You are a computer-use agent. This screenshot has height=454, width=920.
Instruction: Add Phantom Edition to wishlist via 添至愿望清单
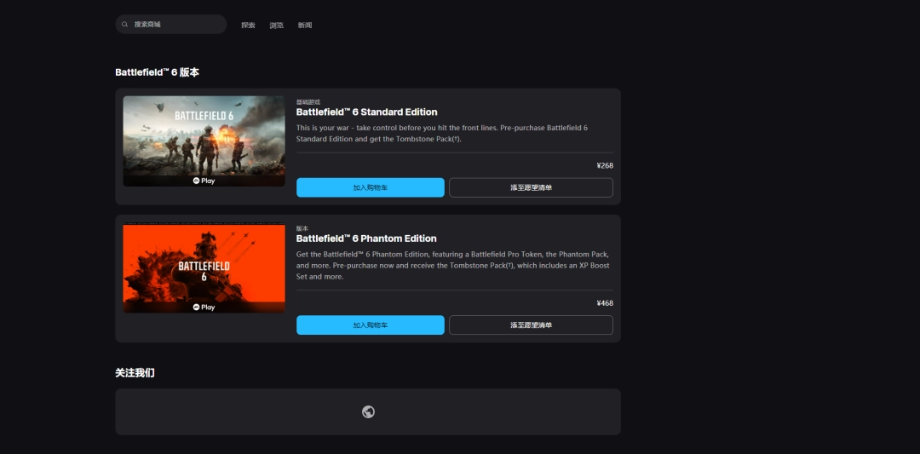click(531, 325)
